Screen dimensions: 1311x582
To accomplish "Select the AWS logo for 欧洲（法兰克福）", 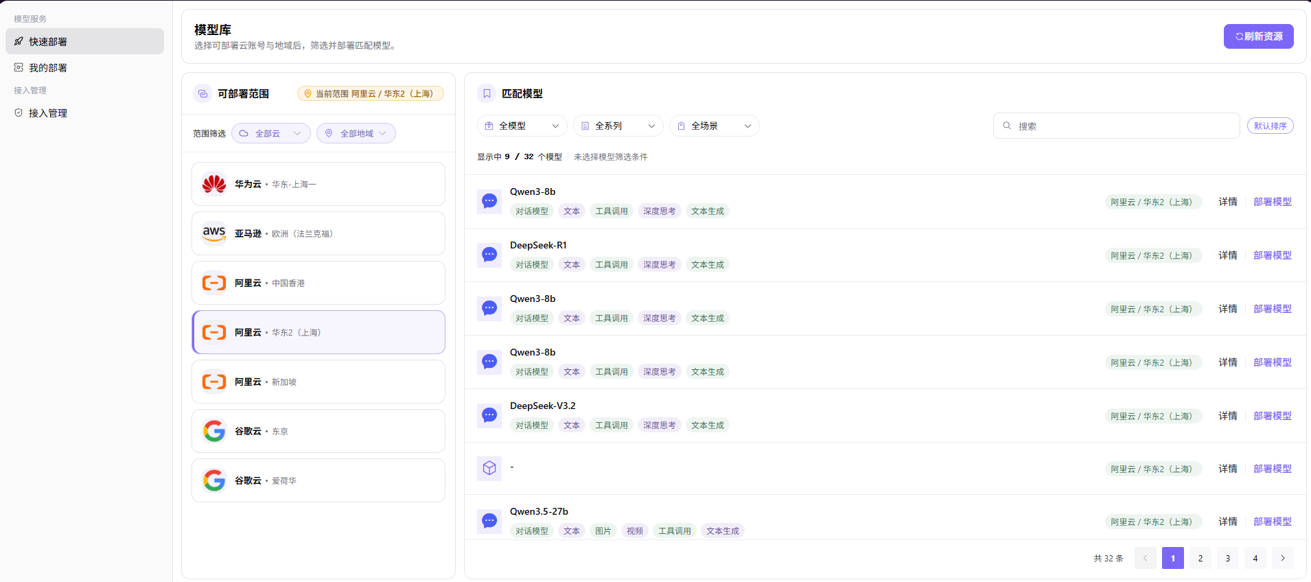I will click(214, 233).
